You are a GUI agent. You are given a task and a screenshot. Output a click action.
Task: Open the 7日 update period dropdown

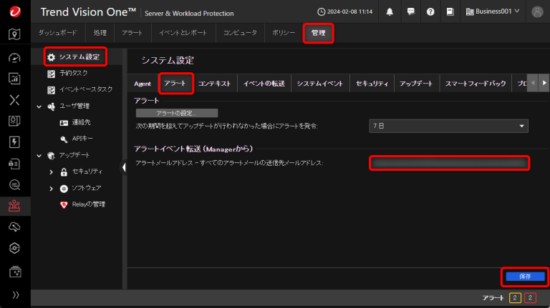coord(448,126)
